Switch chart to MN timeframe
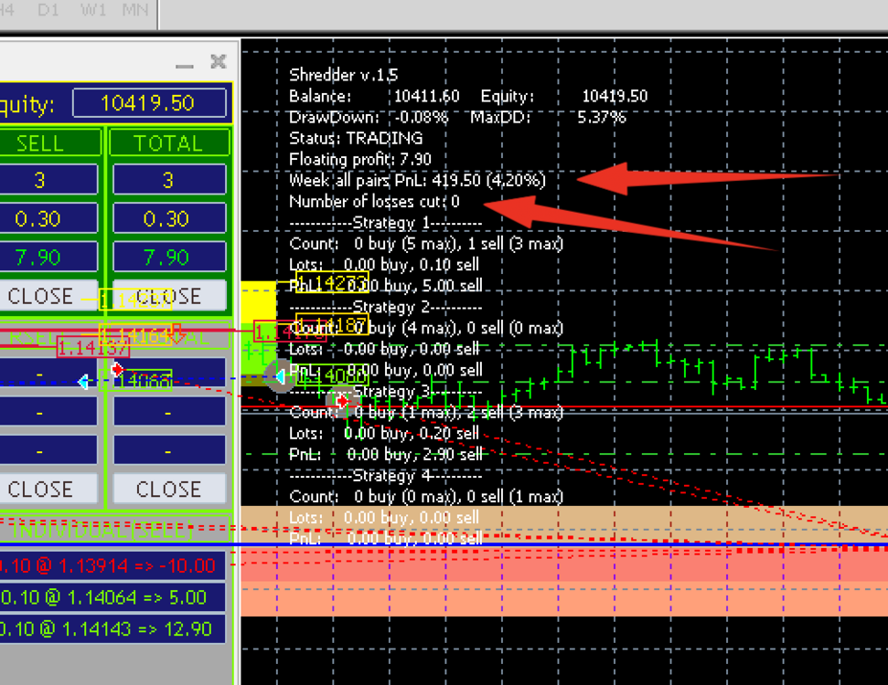 (134, 10)
